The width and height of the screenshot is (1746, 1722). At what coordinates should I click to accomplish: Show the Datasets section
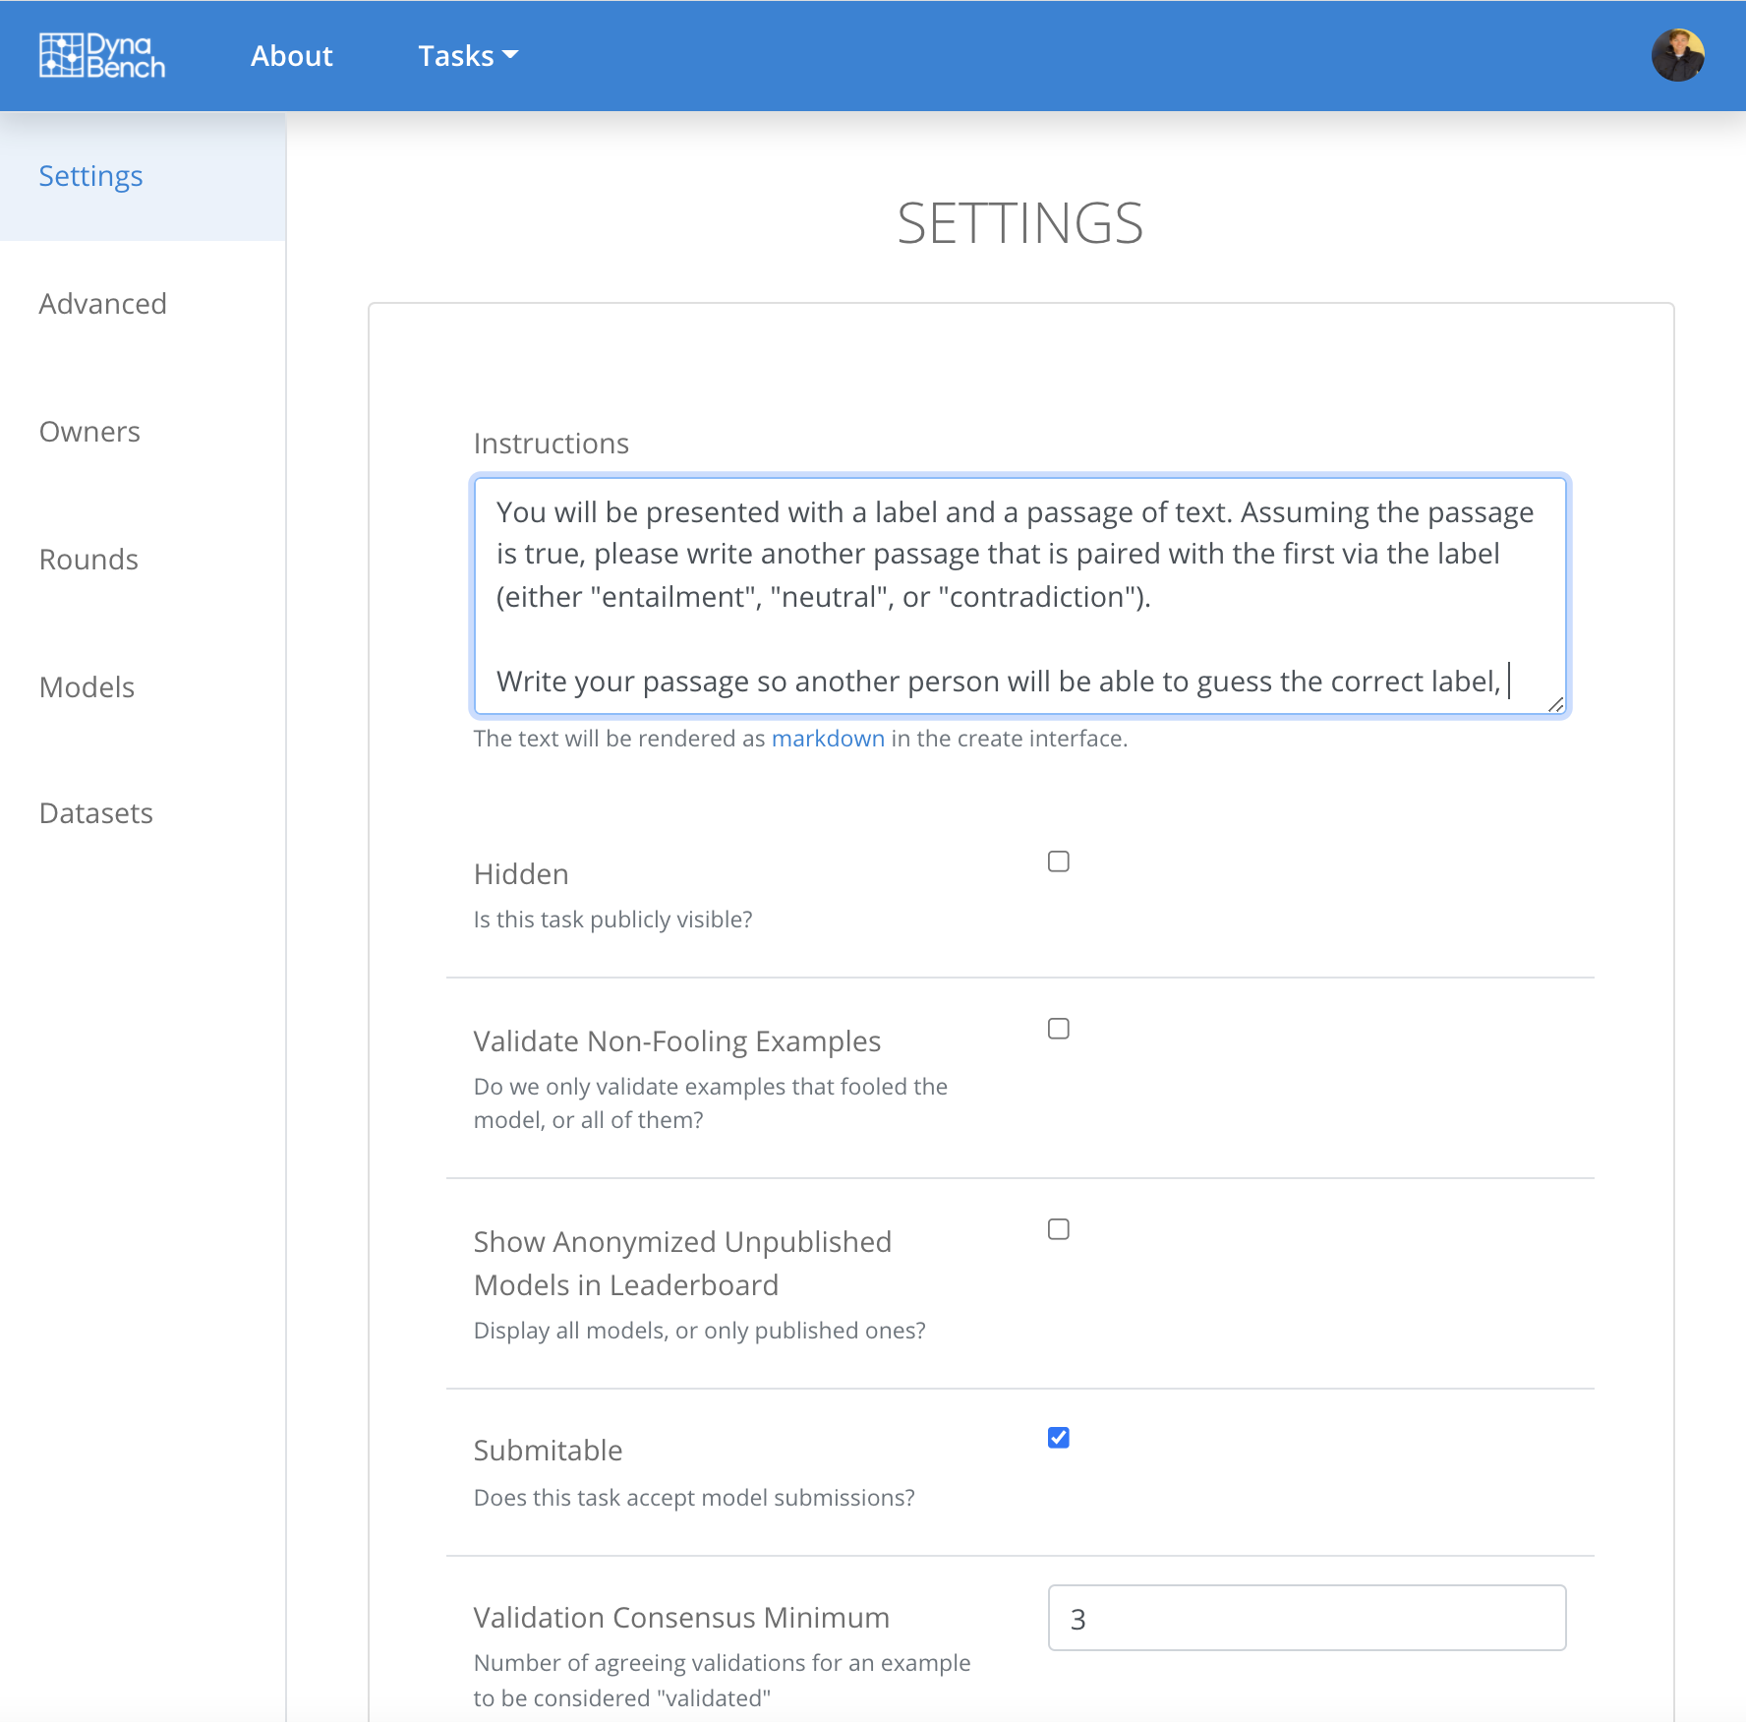pos(95,813)
